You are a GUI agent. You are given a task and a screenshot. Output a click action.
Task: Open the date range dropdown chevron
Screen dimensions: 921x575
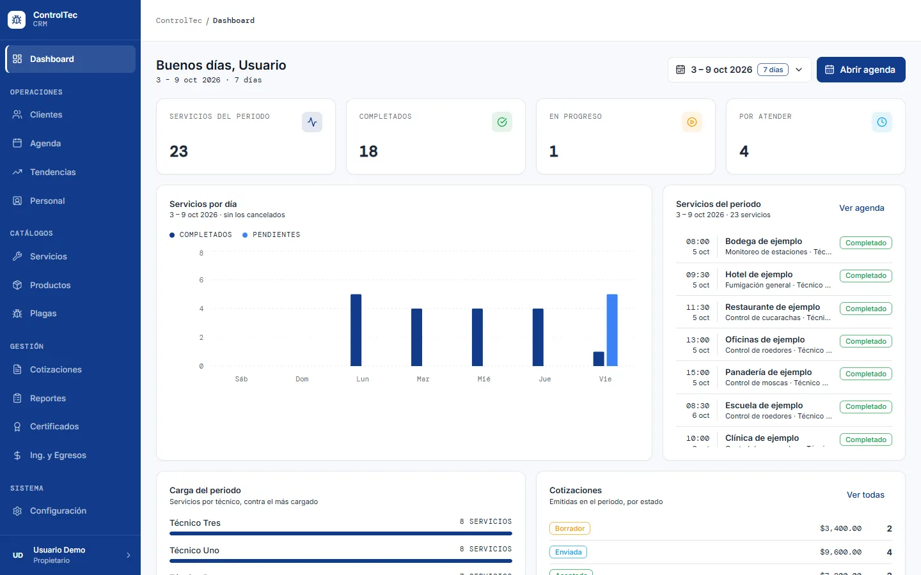tap(799, 70)
